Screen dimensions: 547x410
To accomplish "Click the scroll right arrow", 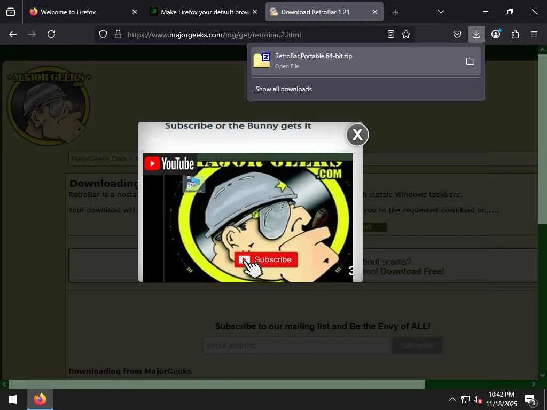I will pos(534,384).
